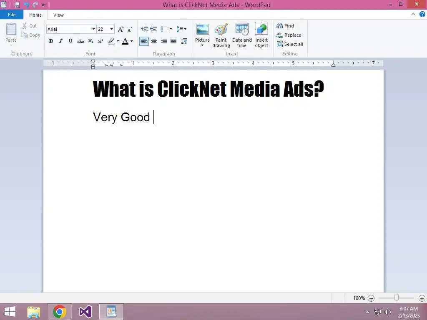
Task: Apply text highlight color marker
Action: coord(111,41)
